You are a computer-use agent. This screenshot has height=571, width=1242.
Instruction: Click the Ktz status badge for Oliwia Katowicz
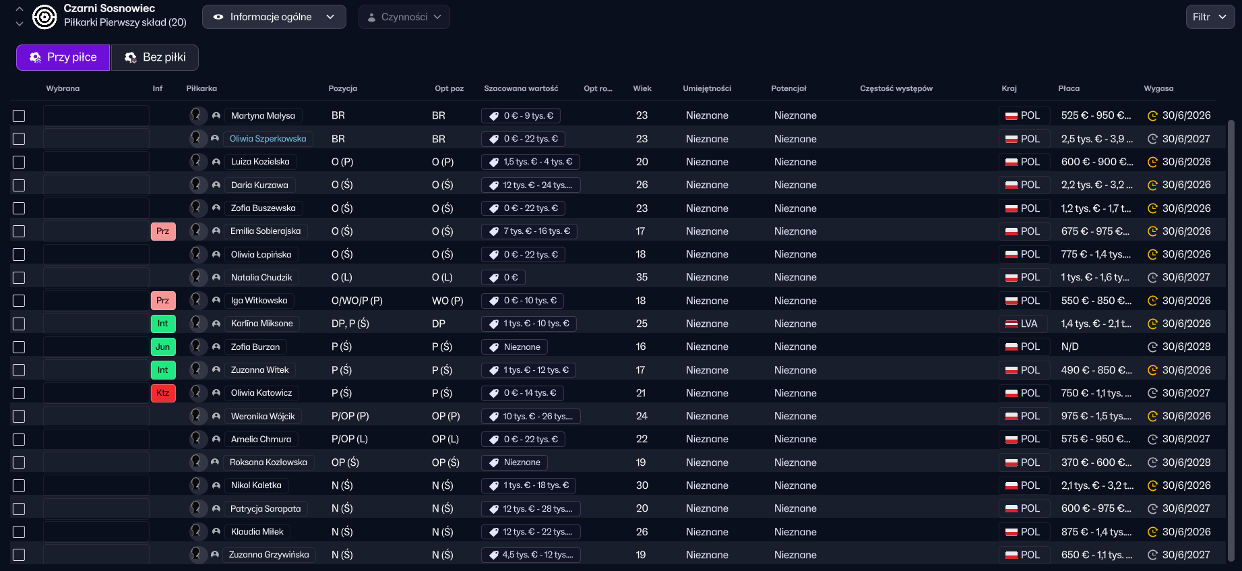tap(163, 393)
